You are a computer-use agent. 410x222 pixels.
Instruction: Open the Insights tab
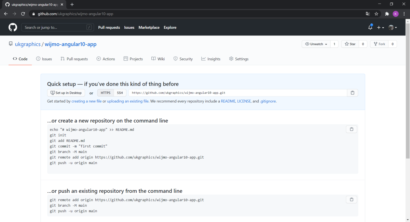point(211,59)
